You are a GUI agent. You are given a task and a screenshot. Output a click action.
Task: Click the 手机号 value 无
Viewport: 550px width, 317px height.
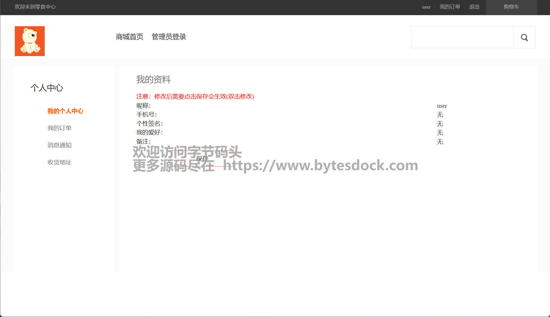pos(440,115)
